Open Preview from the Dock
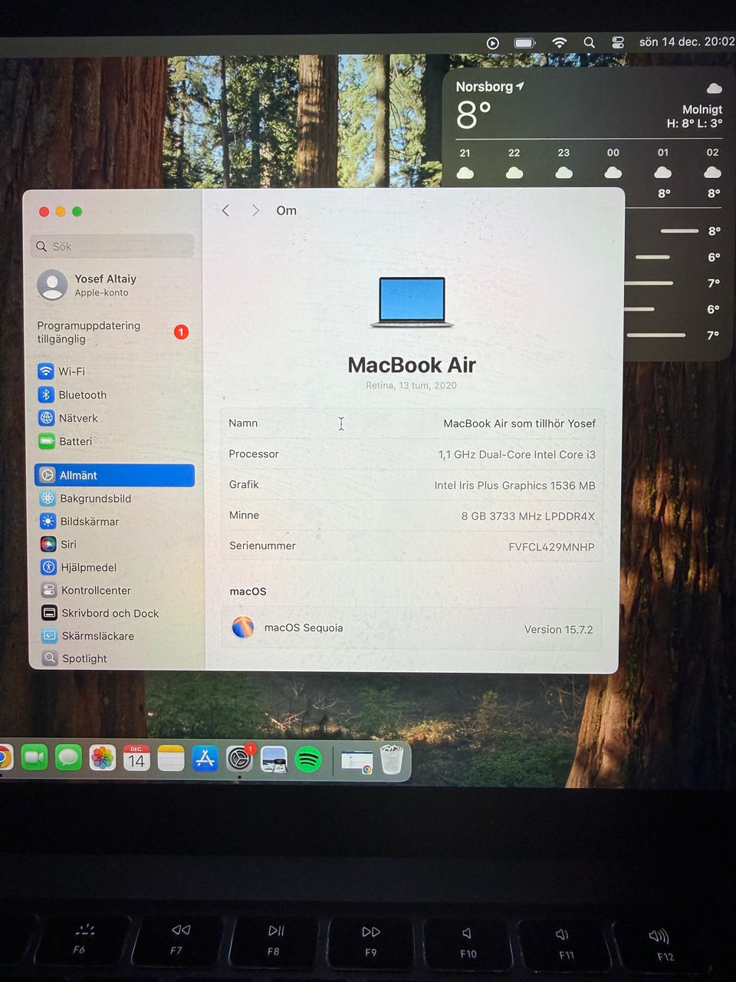The image size is (736, 982). (x=274, y=760)
